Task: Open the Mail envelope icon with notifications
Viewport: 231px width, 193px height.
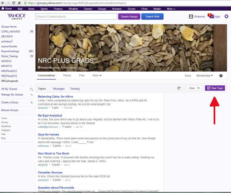Action: (212, 17)
